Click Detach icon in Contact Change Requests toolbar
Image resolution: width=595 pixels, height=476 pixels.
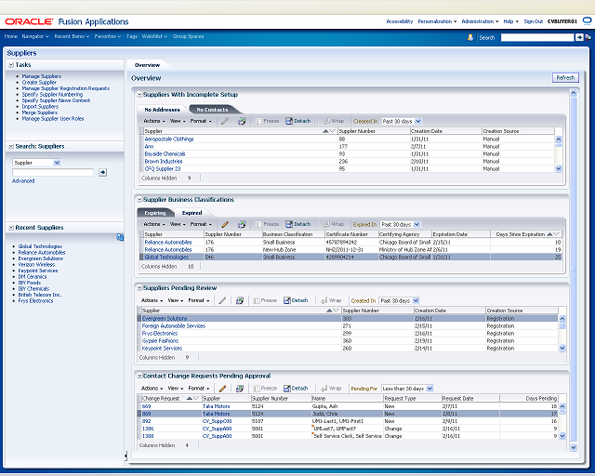pyautogui.click(x=287, y=389)
